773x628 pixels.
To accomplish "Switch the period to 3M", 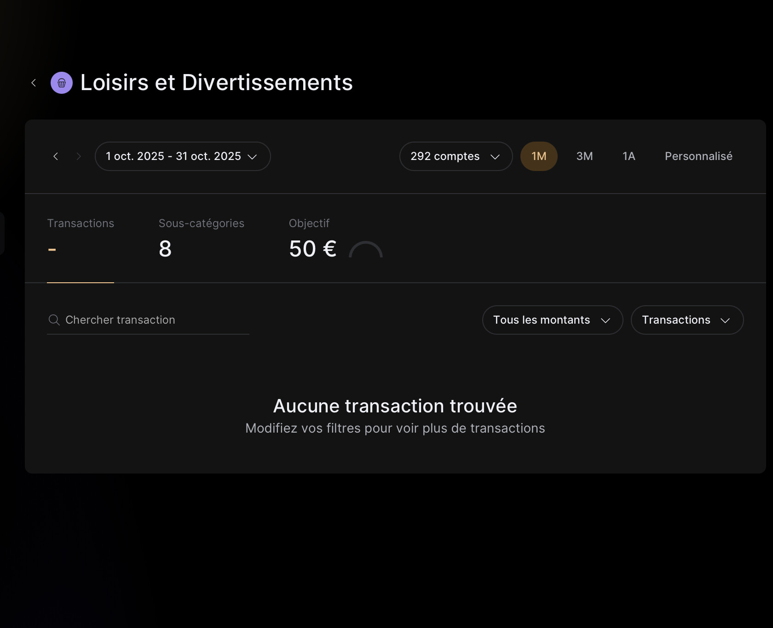I will coord(584,156).
